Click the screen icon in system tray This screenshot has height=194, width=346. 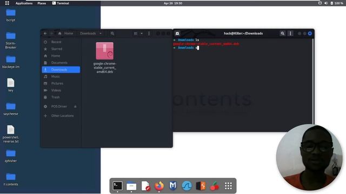320,3
